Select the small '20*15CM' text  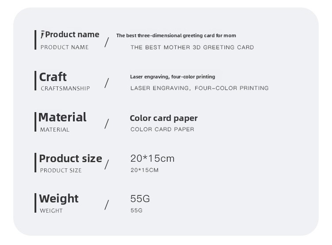pos(145,170)
